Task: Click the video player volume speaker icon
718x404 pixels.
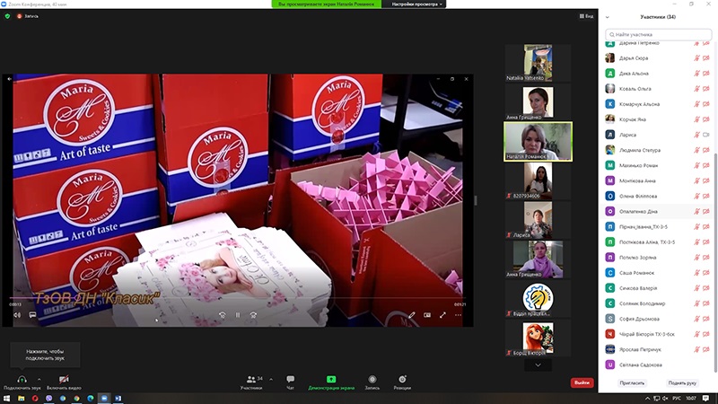Action: (x=17, y=315)
